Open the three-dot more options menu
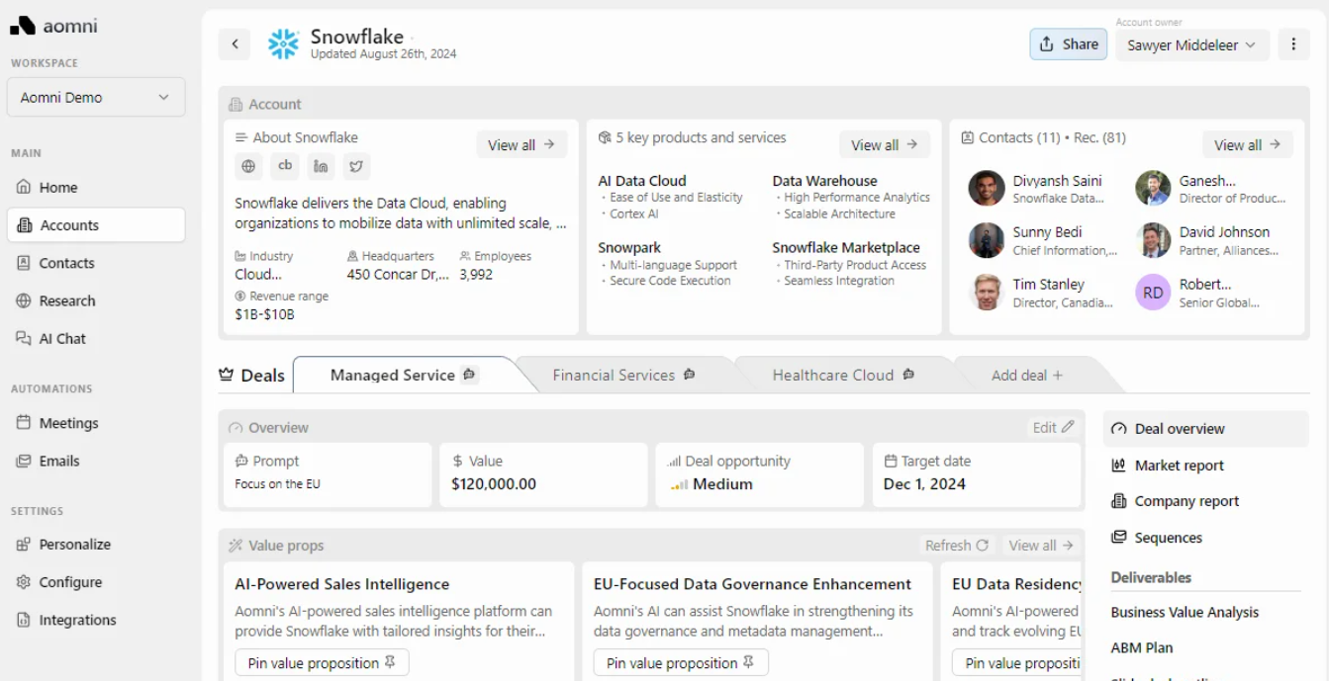This screenshot has width=1329, height=681. coord(1293,43)
